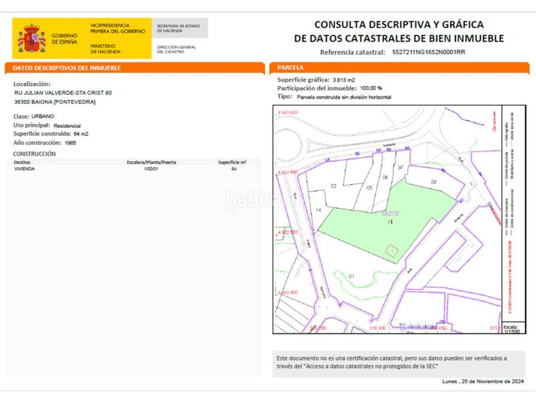Image resolution: width=536 pixels, height=402 pixels.
Task: Click the Superficie gráfica value 3.813 m2
Action: (x=344, y=80)
